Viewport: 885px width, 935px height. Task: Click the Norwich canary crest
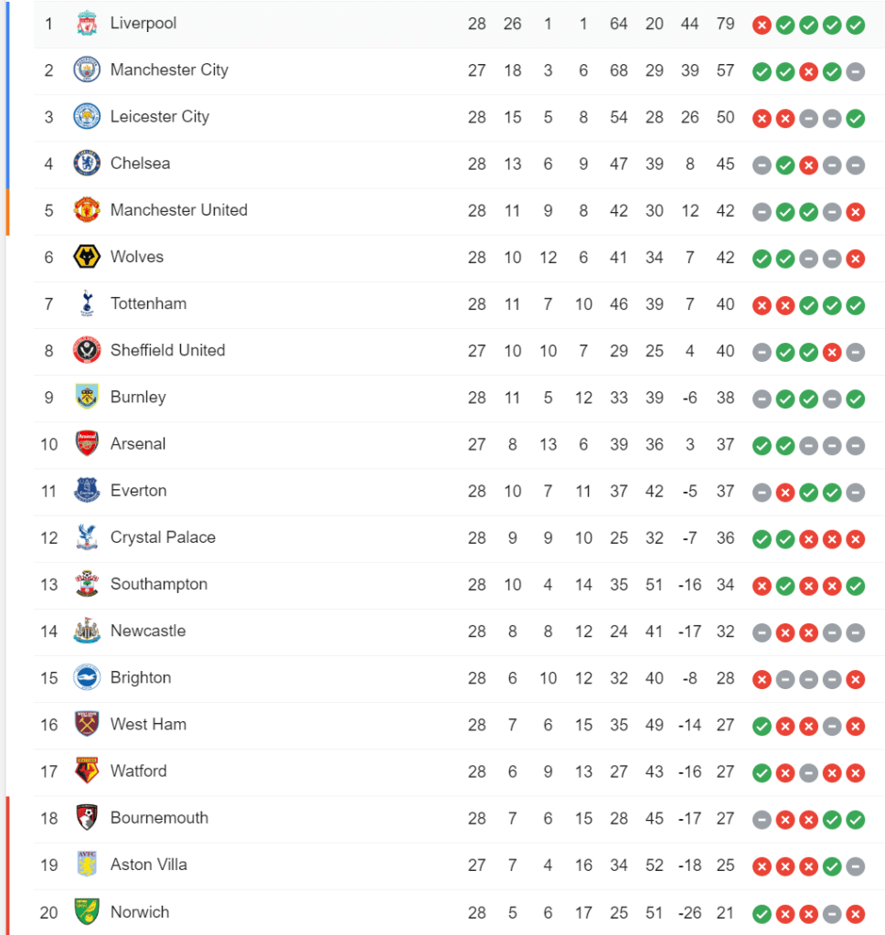[87, 912]
